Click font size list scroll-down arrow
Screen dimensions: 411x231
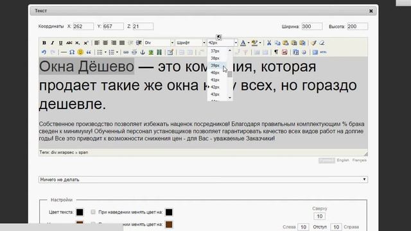[x=230, y=98]
